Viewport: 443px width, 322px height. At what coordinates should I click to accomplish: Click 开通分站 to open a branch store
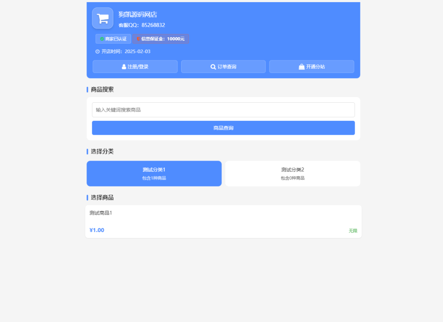(x=311, y=66)
